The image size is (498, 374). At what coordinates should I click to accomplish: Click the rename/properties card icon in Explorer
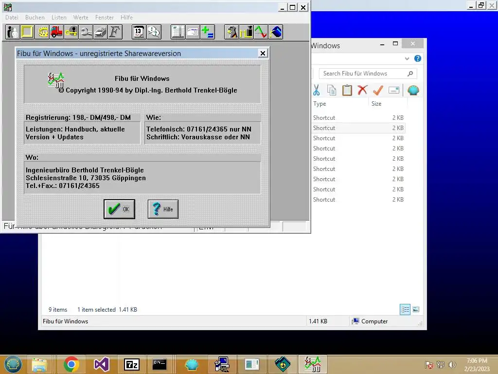394,90
